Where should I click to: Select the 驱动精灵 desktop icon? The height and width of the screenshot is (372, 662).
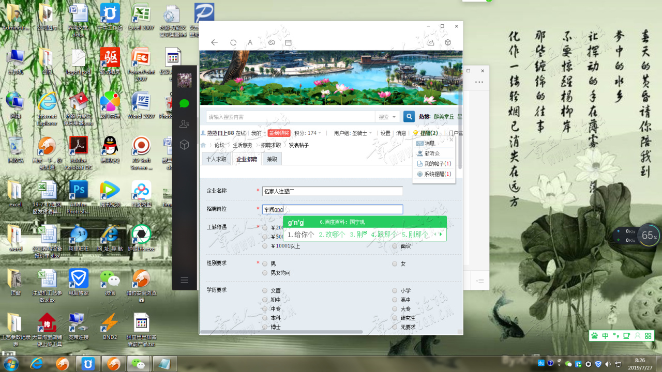point(110,62)
